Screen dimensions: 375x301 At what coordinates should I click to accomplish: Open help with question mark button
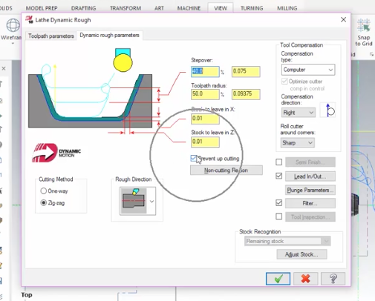click(x=333, y=279)
